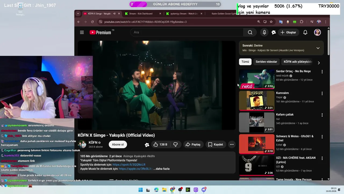This screenshot has height=194, width=344.
Task: Open the Chrome profile avatar in the toolbar
Action: coord(319,22)
